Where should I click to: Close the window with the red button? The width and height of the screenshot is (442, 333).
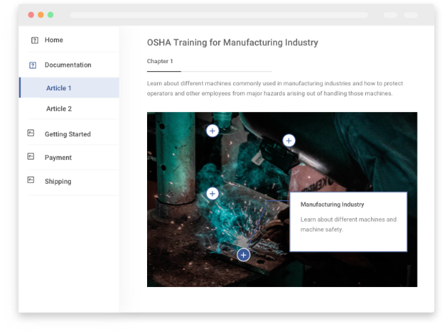pyautogui.click(x=31, y=14)
